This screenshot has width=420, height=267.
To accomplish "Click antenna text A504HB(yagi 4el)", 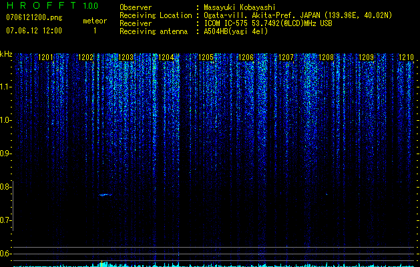I will (x=236, y=31).
